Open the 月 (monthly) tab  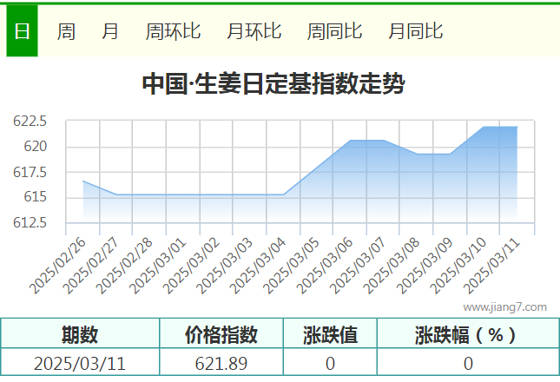110,32
